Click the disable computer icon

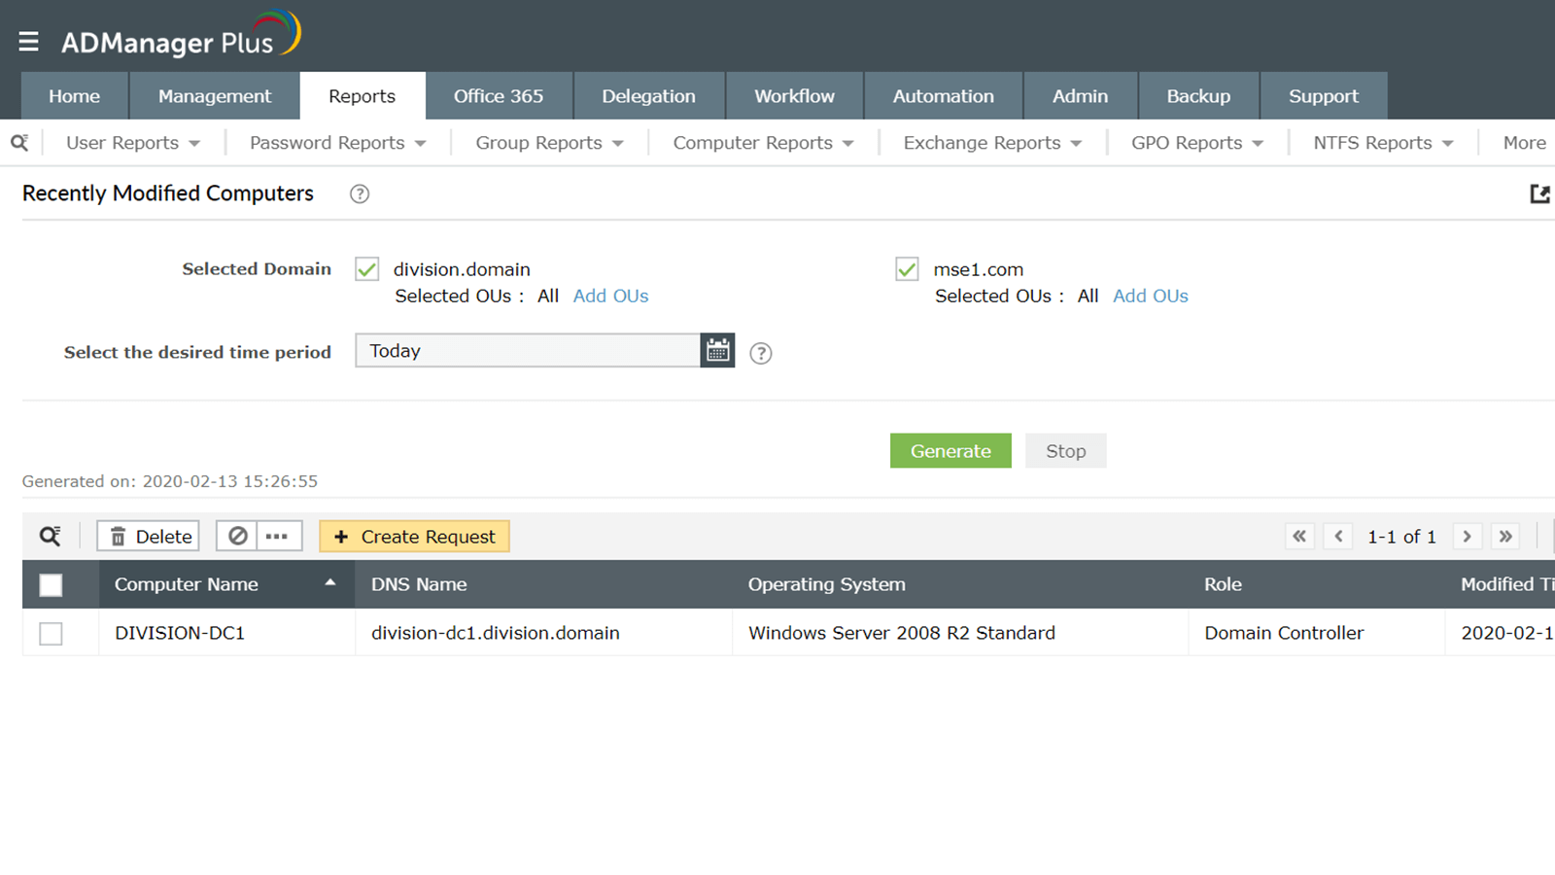tap(237, 536)
